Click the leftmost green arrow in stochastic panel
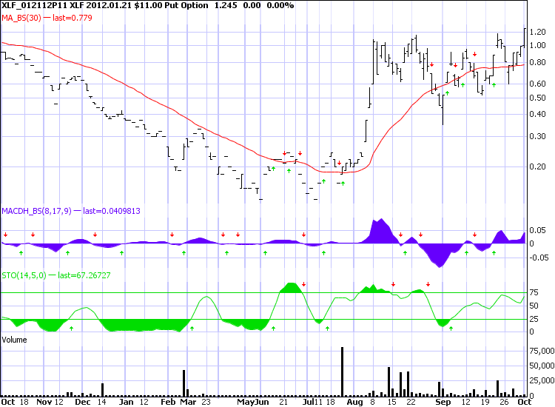Screen dimensions: 555x407 71,327
